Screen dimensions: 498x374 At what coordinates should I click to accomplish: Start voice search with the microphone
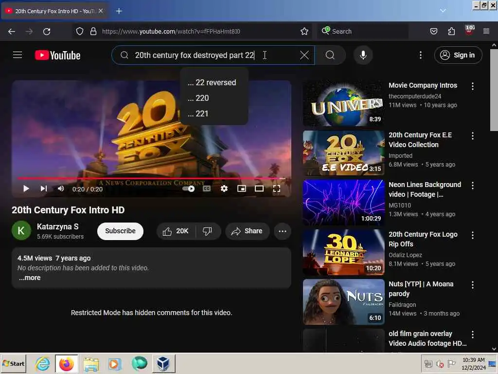pyautogui.click(x=363, y=55)
